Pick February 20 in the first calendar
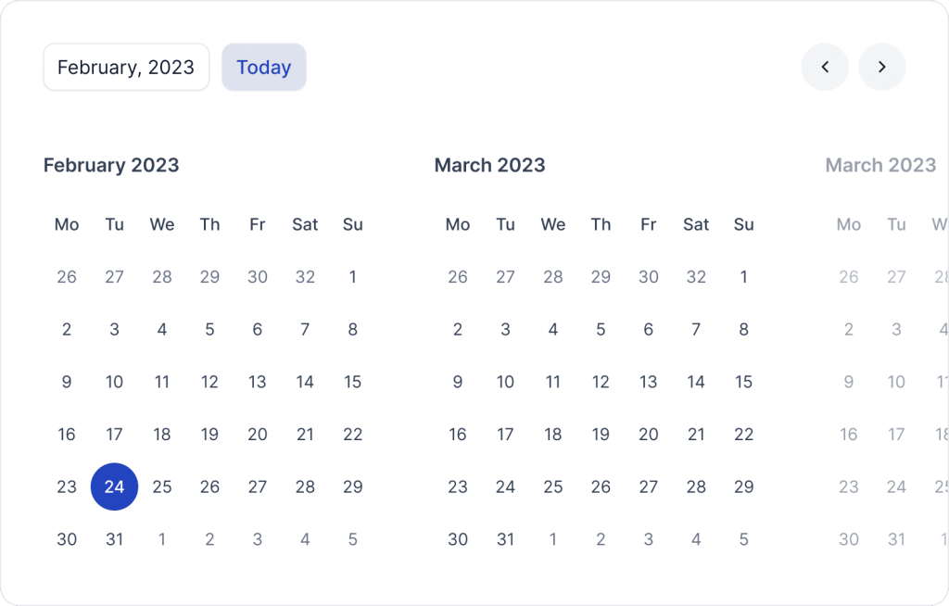The width and height of the screenshot is (949, 606). (x=258, y=434)
